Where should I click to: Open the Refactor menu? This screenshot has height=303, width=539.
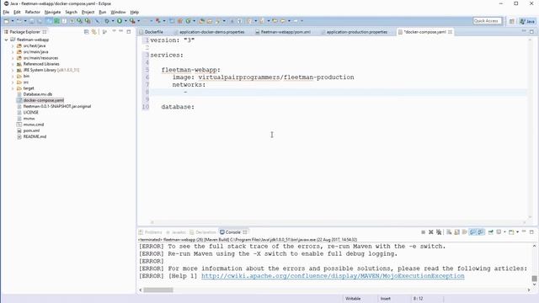click(x=32, y=12)
